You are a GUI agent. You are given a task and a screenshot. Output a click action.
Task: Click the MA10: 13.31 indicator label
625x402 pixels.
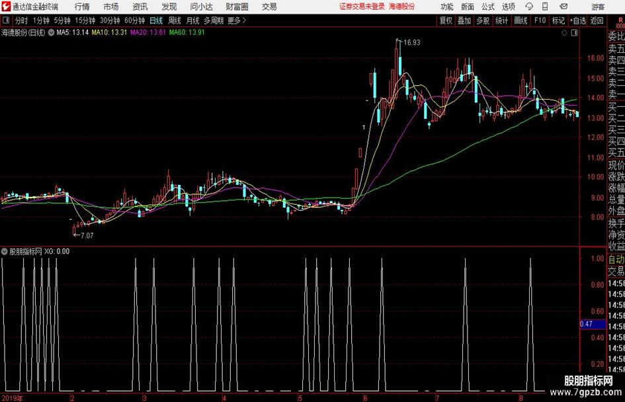coord(109,32)
